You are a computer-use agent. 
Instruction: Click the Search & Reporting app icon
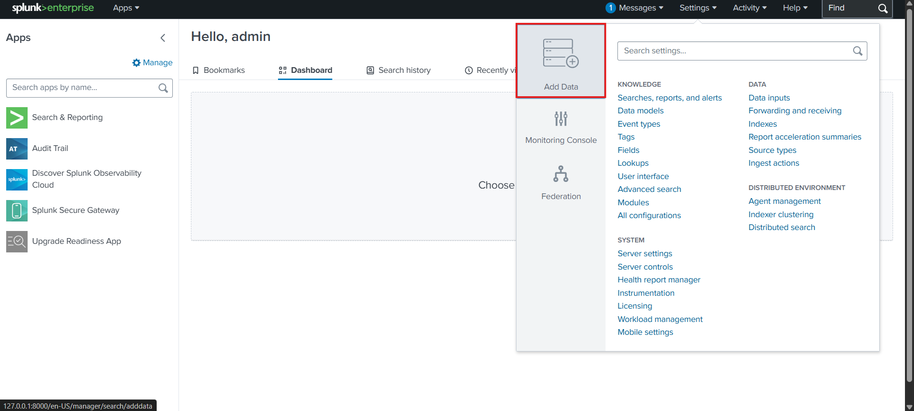point(17,118)
